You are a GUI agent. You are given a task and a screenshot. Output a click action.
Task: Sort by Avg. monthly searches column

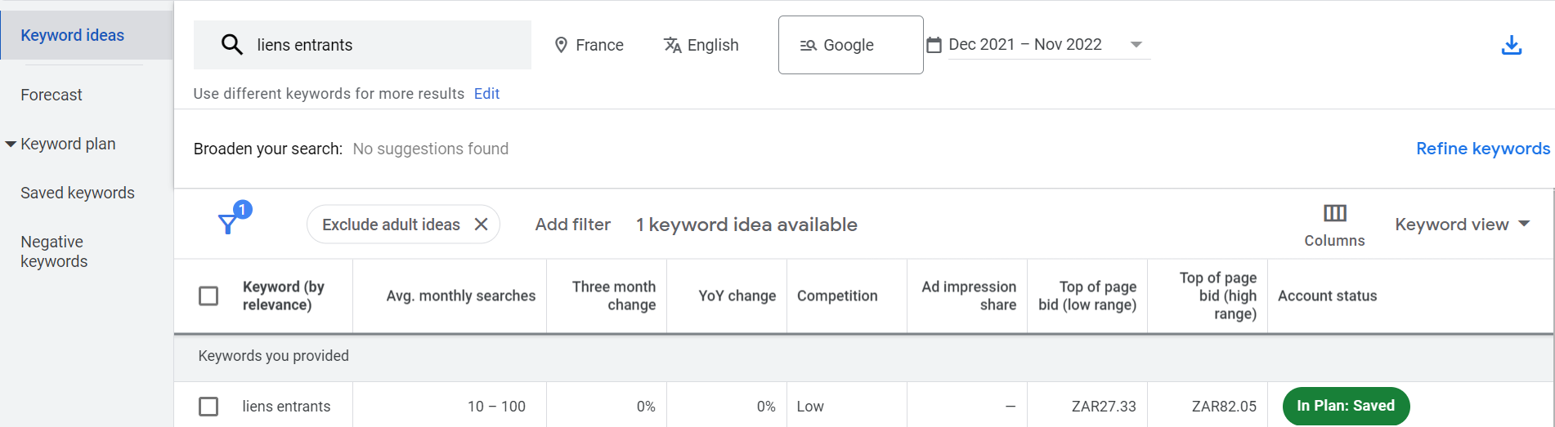460,296
